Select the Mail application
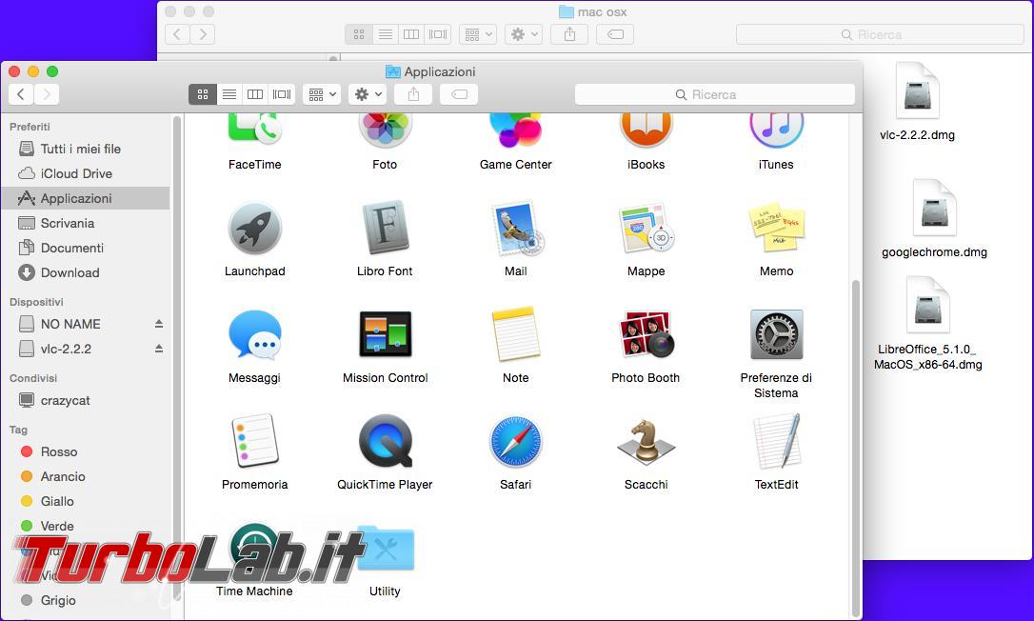The width and height of the screenshot is (1034, 621). pyautogui.click(x=516, y=228)
